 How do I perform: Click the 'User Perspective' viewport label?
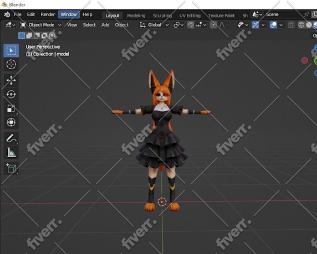coord(43,47)
